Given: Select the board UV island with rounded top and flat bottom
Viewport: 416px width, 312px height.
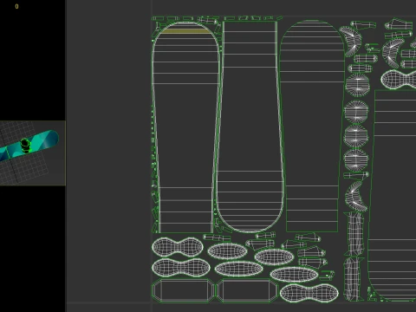Looking at the screenshot, I should 312,126.
